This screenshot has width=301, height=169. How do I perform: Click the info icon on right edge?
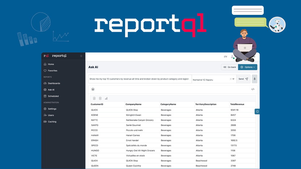[257, 112]
